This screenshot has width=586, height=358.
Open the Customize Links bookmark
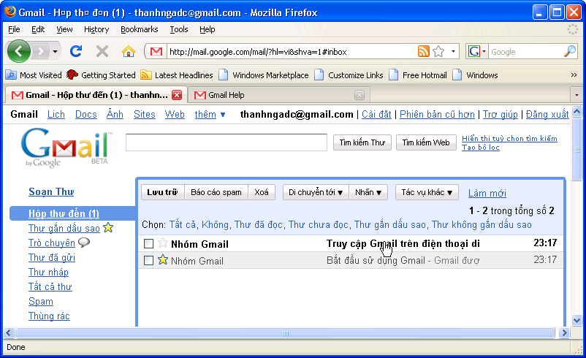[x=349, y=75]
